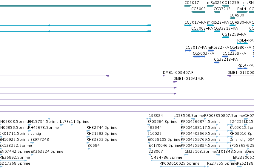
Task: Click EST 483644
Action: coord(155,128)
